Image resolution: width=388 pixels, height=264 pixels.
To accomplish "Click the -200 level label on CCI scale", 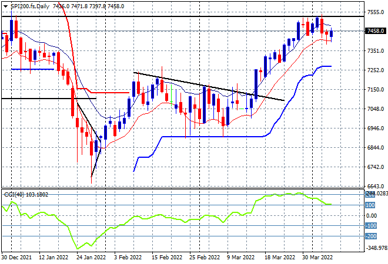I will tap(371, 236).
